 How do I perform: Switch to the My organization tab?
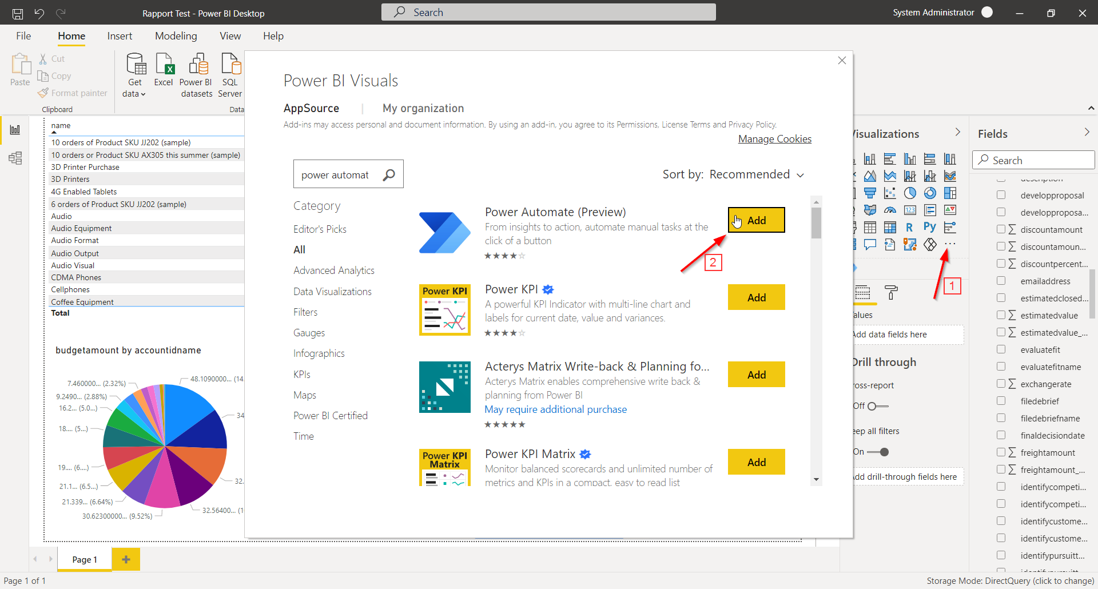pyautogui.click(x=423, y=108)
